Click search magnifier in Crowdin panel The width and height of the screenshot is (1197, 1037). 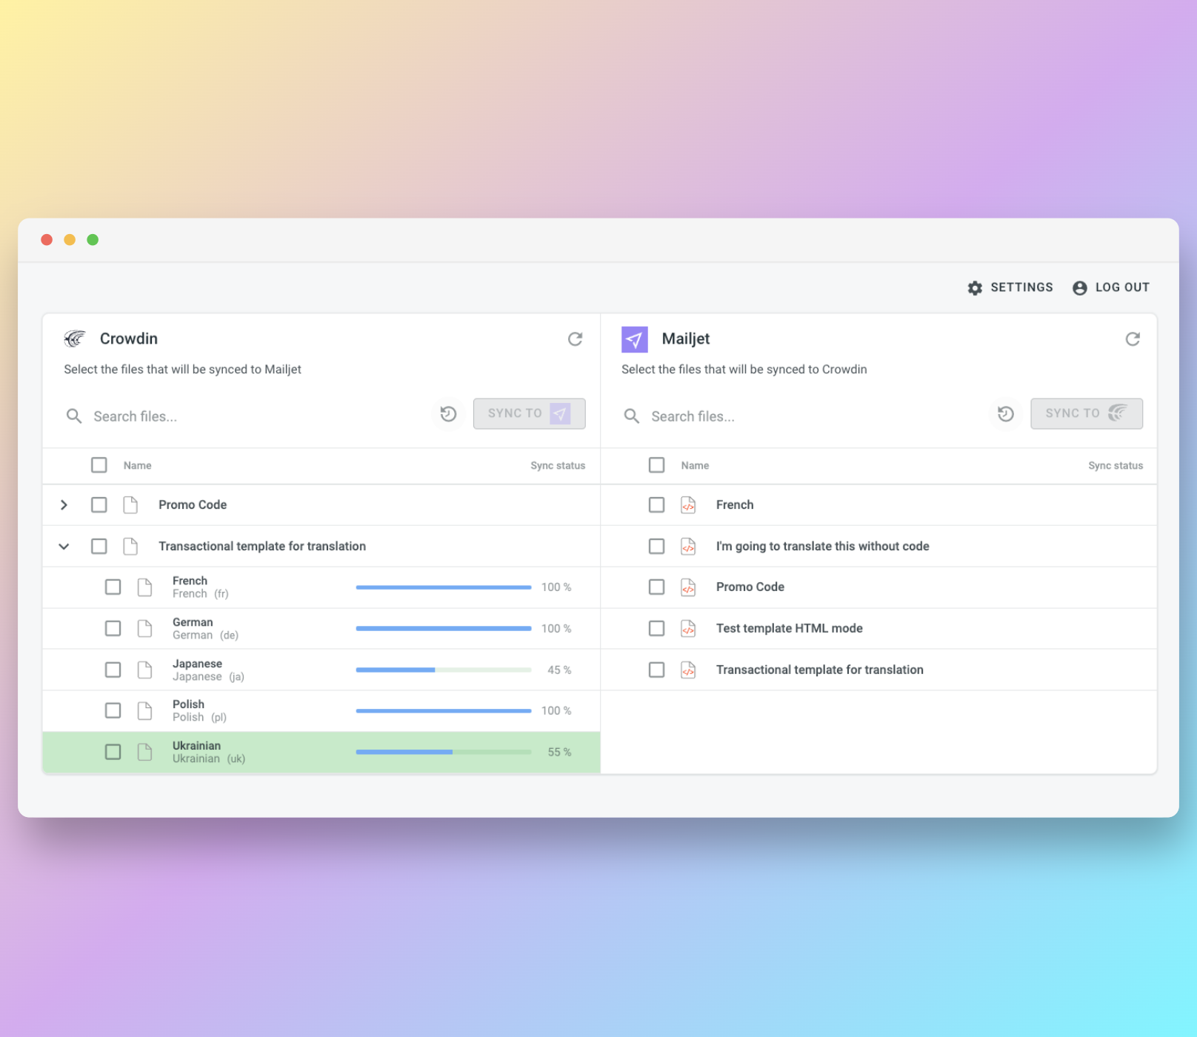point(74,416)
